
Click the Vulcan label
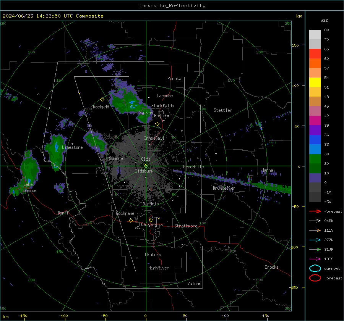pyautogui.click(x=194, y=284)
